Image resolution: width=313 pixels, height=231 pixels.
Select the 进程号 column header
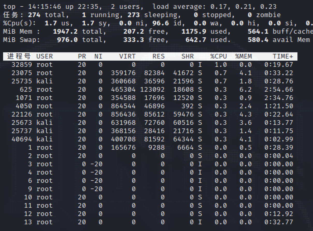[19, 56]
